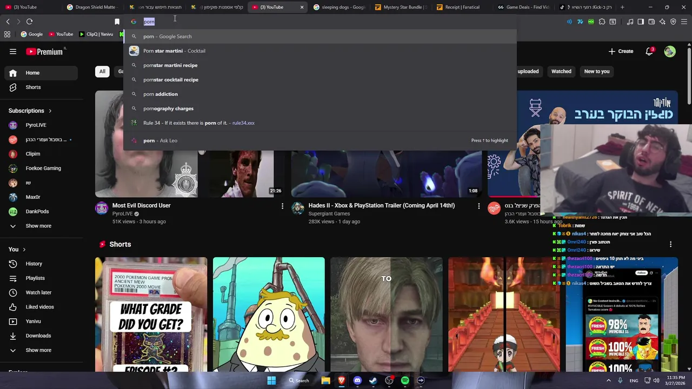Image resolution: width=692 pixels, height=389 pixels.
Task: Open Discord from the taskbar
Action: point(357,380)
